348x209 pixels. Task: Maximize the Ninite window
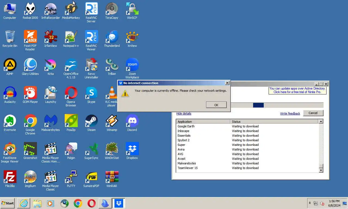click(x=321, y=84)
